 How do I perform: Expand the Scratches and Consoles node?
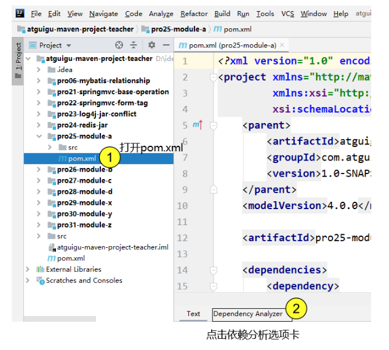coord(28,280)
